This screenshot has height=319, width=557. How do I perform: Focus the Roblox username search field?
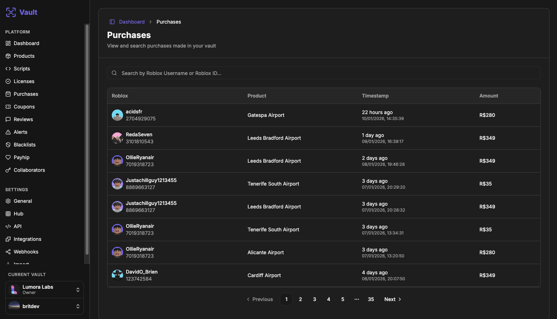click(x=324, y=73)
